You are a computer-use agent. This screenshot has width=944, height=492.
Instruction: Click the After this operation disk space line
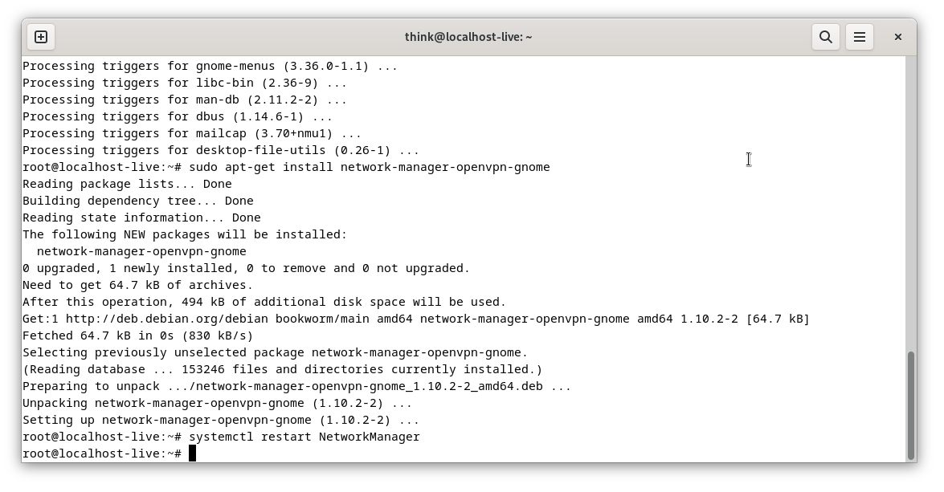[x=264, y=302]
